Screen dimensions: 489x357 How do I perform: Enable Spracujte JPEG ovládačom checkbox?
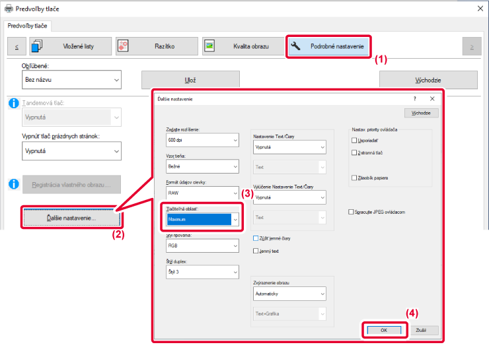click(351, 212)
